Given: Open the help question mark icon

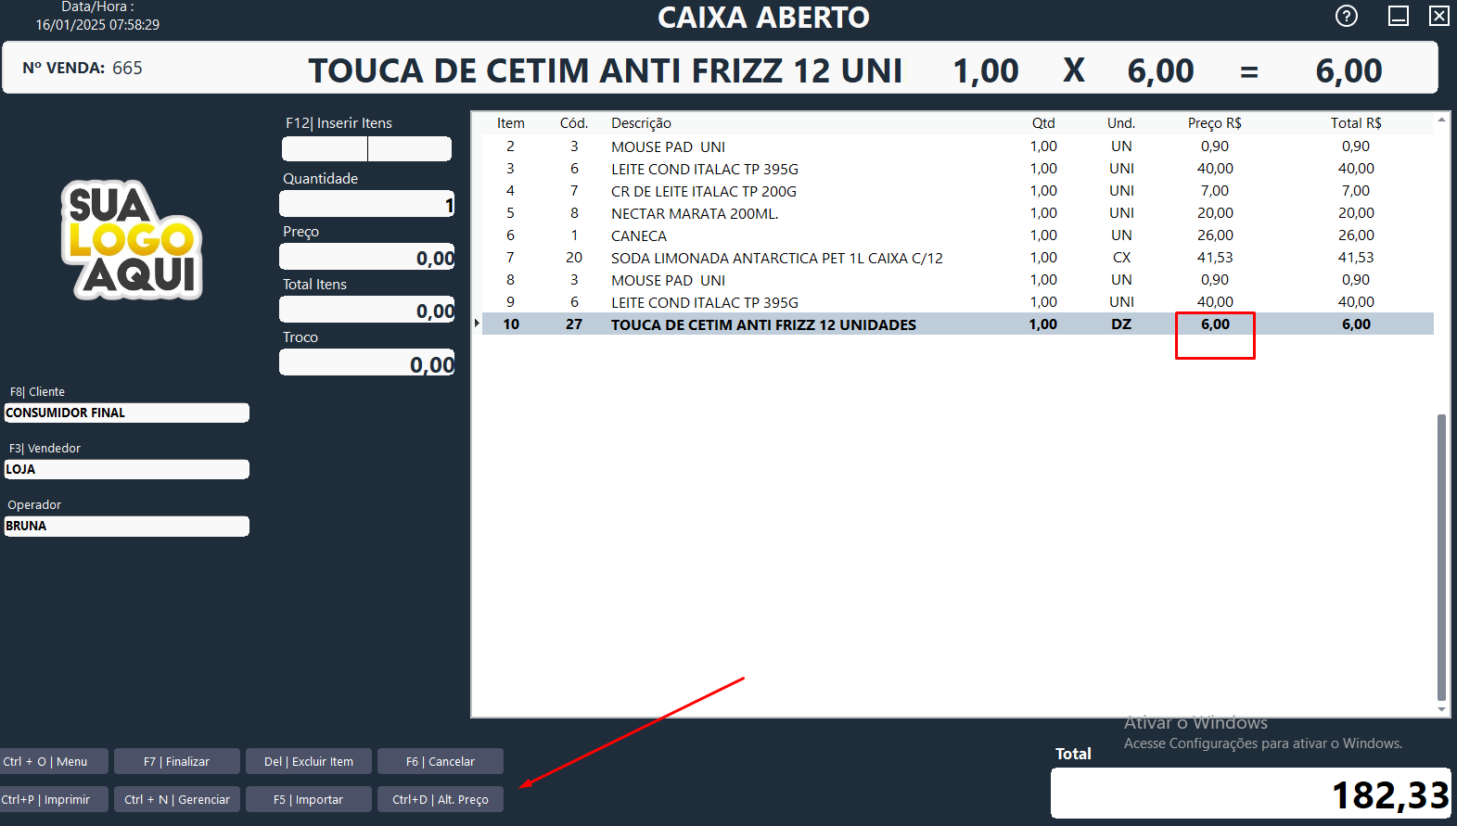Looking at the screenshot, I should point(1346,16).
